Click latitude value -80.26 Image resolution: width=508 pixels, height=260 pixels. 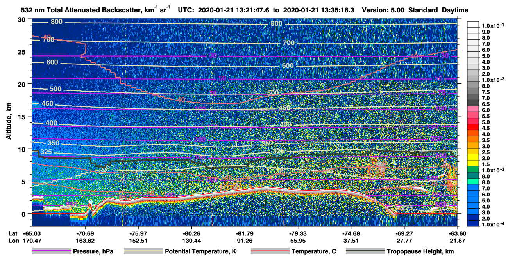coord(191,233)
